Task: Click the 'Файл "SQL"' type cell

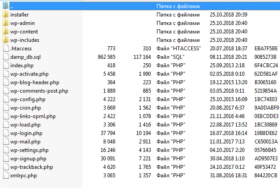Action: (170, 57)
